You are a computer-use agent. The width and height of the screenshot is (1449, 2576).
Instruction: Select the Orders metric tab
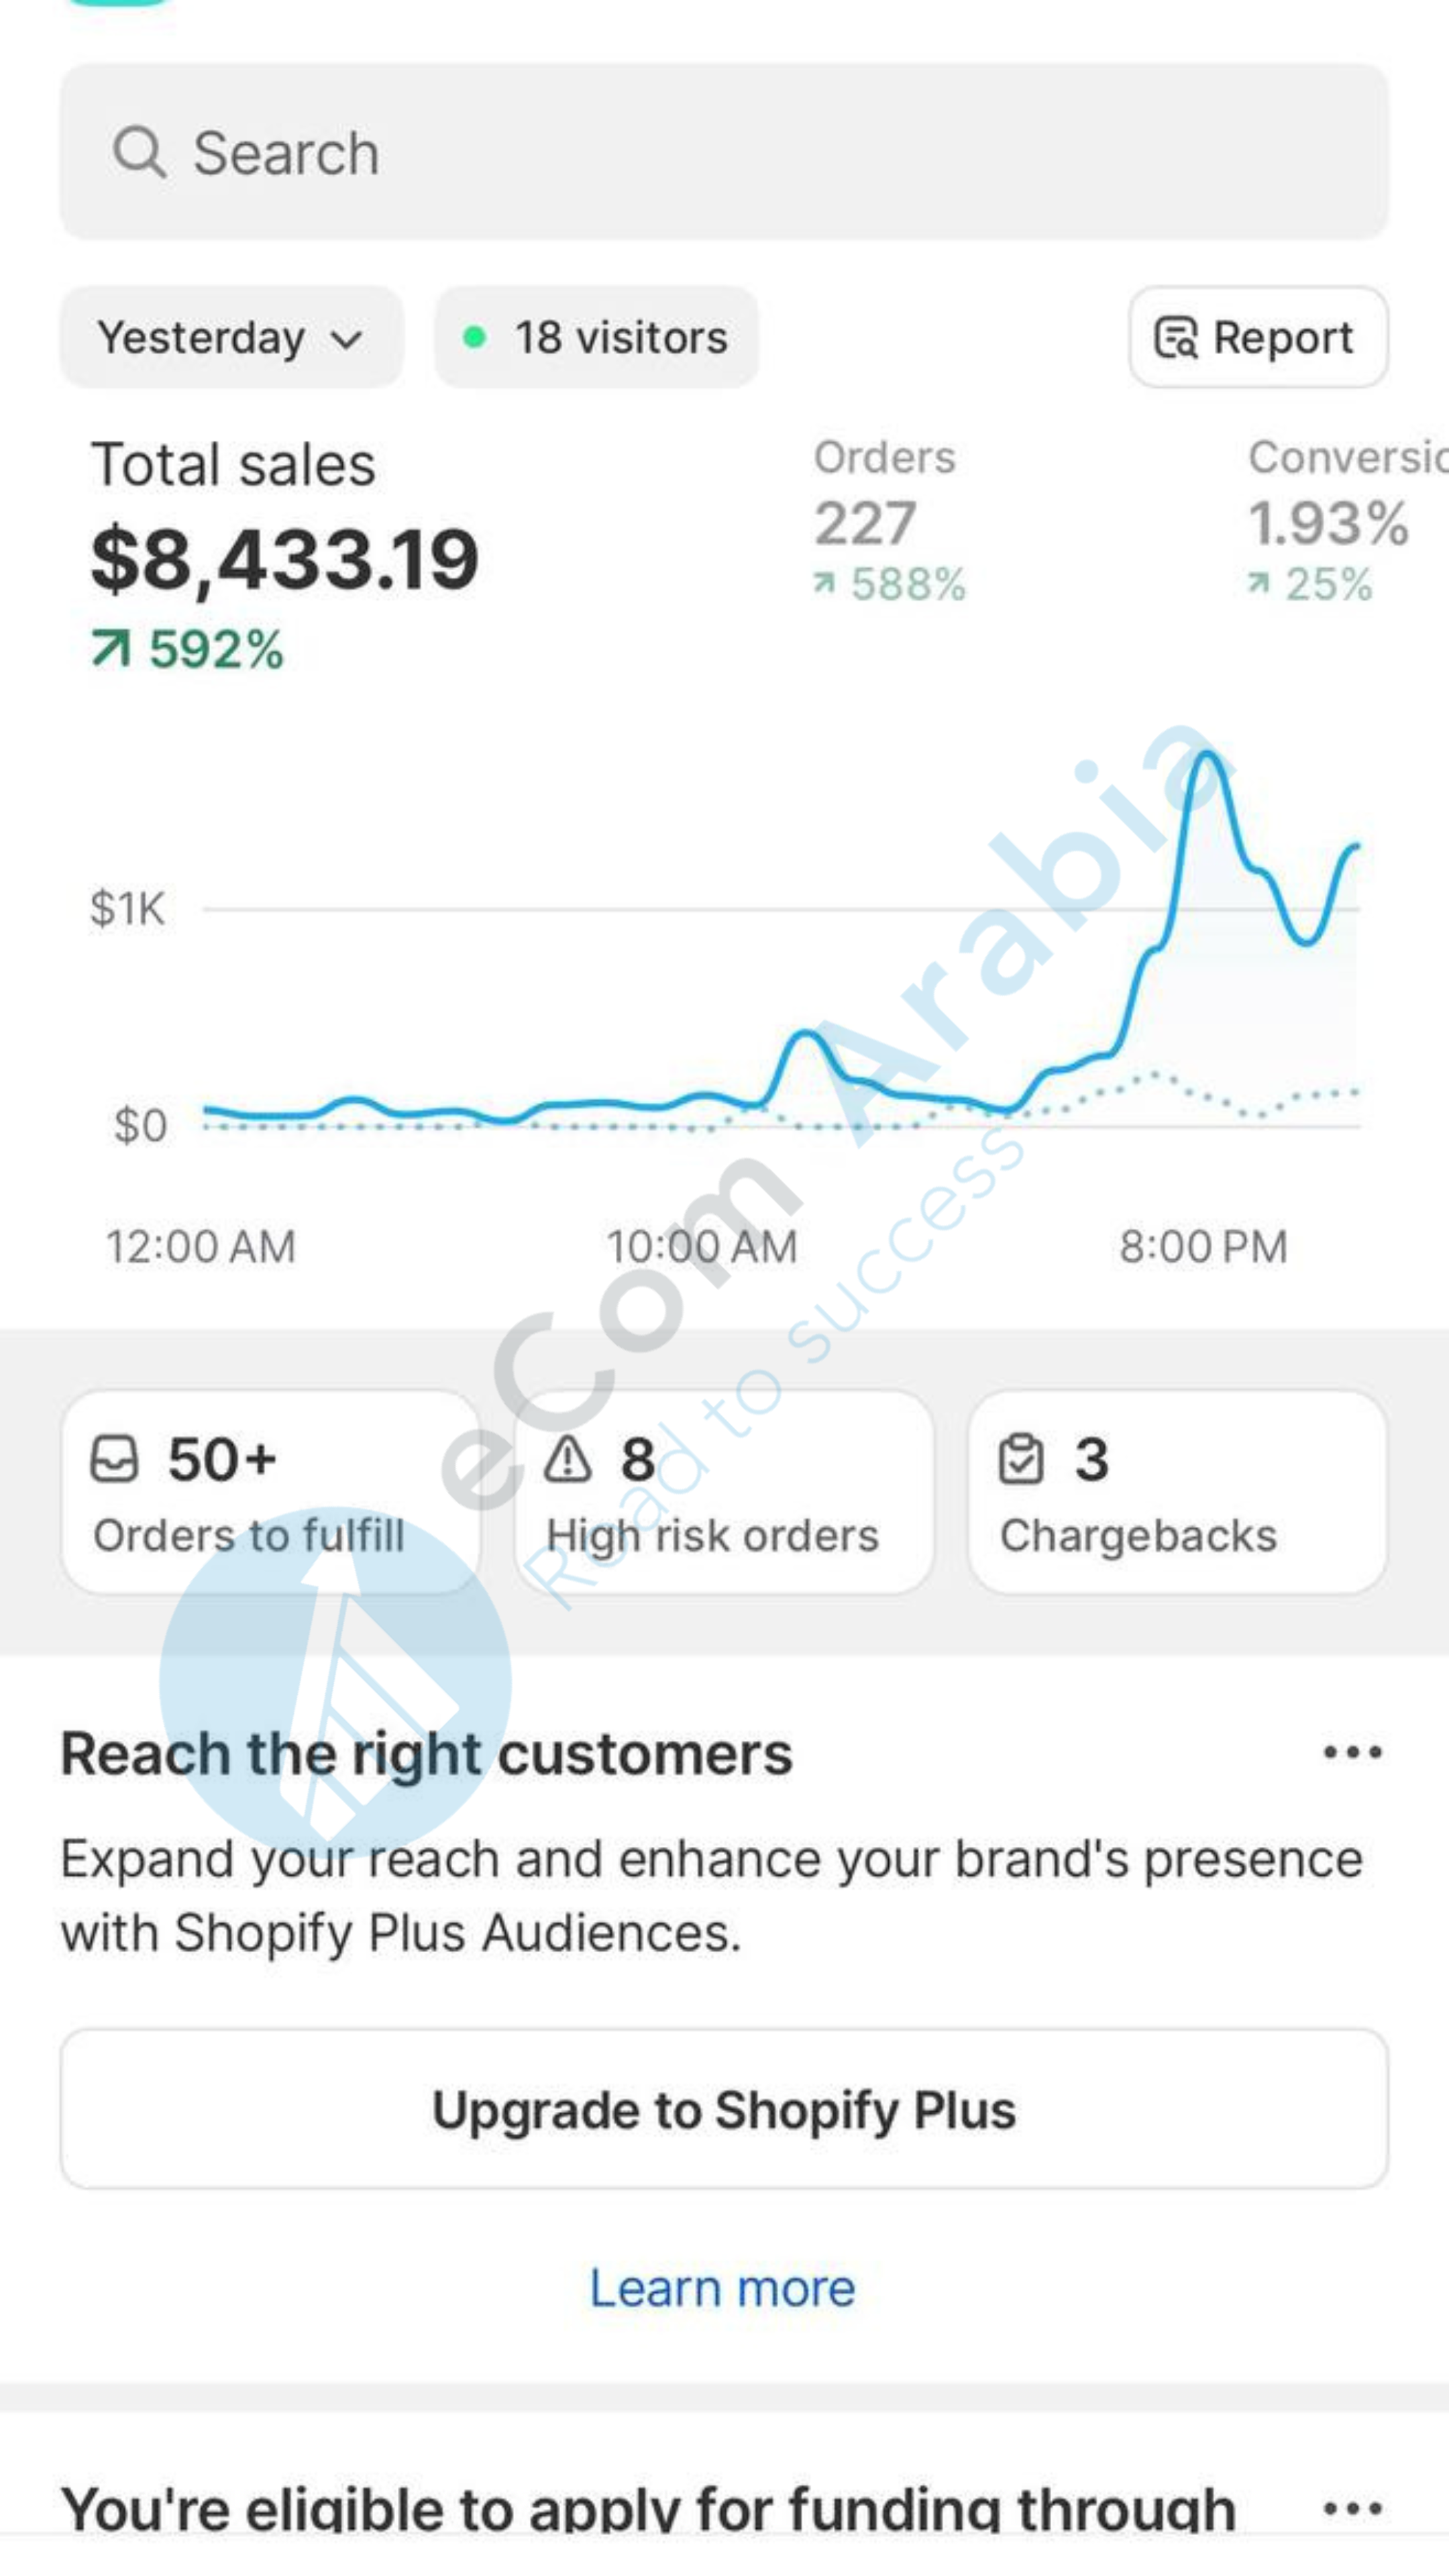(889, 520)
